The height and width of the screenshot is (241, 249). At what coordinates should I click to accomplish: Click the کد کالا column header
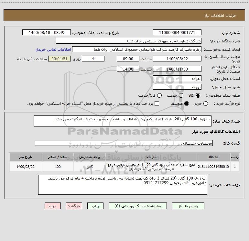click(213, 157)
